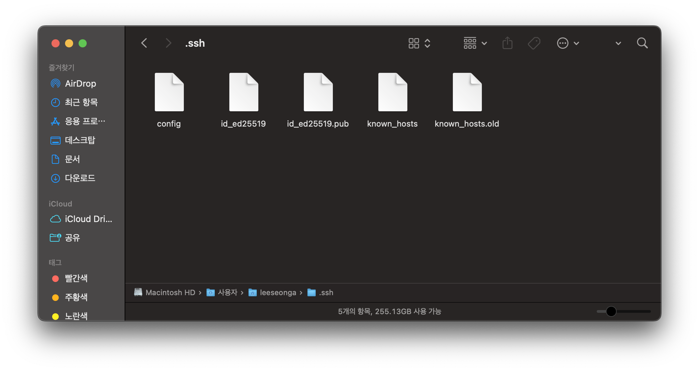Screen dimensions: 699x371
Task: Select the 빨간색 red tag
Action: pyautogui.click(x=76, y=278)
